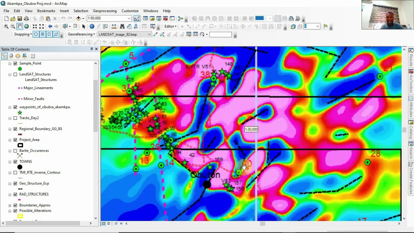Uncheck the TOWNS layer checkbox

pos(15,161)
